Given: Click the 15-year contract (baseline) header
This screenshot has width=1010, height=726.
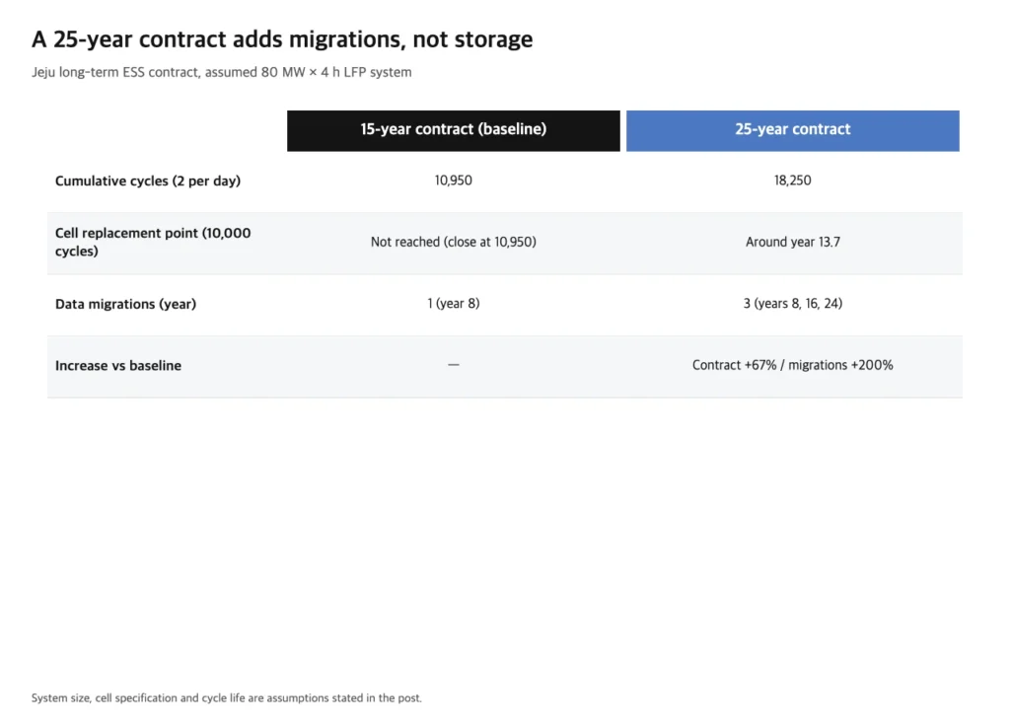Looking at the screenshot, I should point(454,131).
